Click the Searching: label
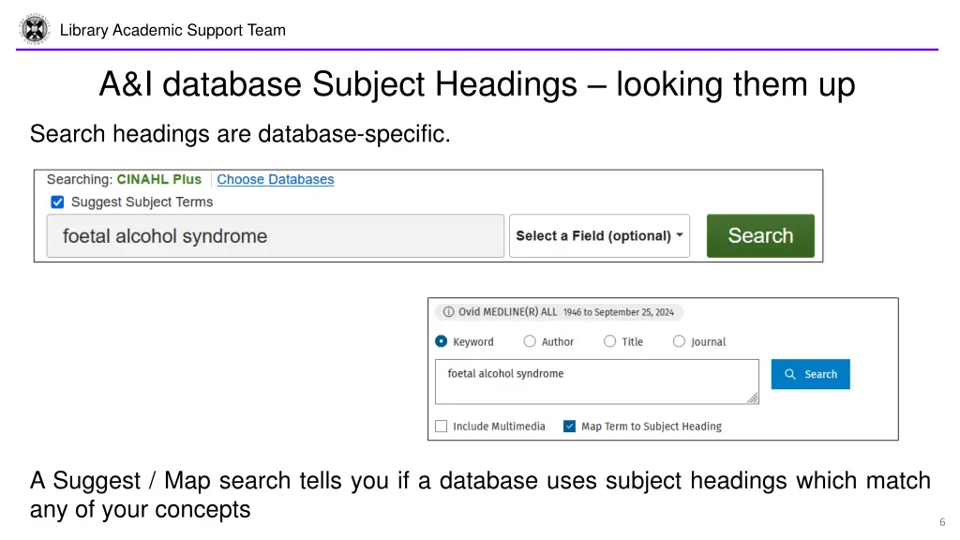Screen dimensions: 960x540 (x=80, y=179)
